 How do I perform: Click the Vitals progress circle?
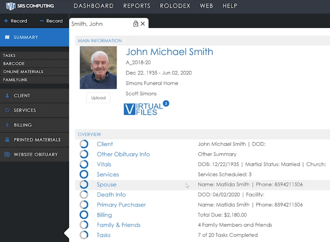[x=84, y=164]
